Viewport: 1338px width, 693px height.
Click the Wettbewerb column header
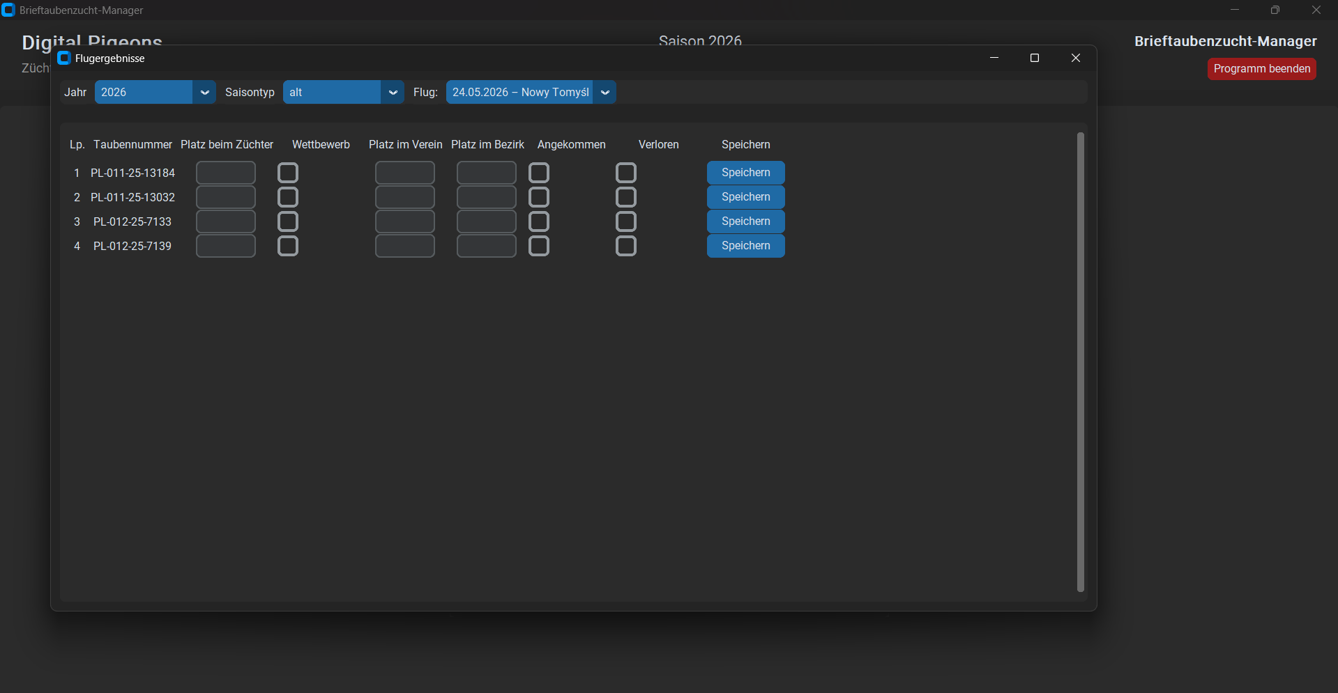[x=321, y=144]
